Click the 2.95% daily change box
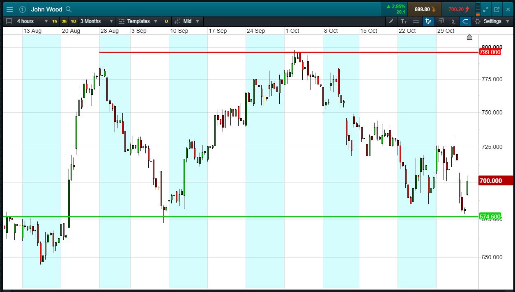Image resolution: width=515 pixels, height=292 pixels. (x=394, y=9)
